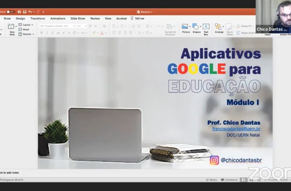Align text right

(x=125, y=33)
